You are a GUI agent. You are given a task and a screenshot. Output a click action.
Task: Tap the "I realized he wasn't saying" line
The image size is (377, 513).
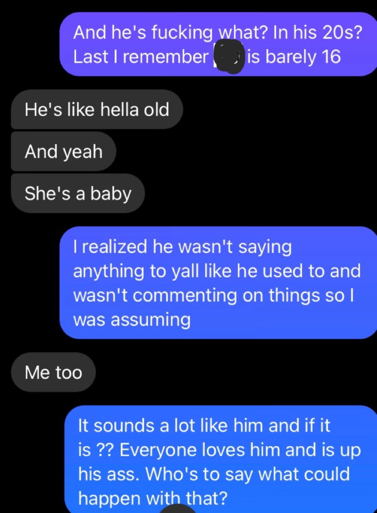tap(182, 248)
